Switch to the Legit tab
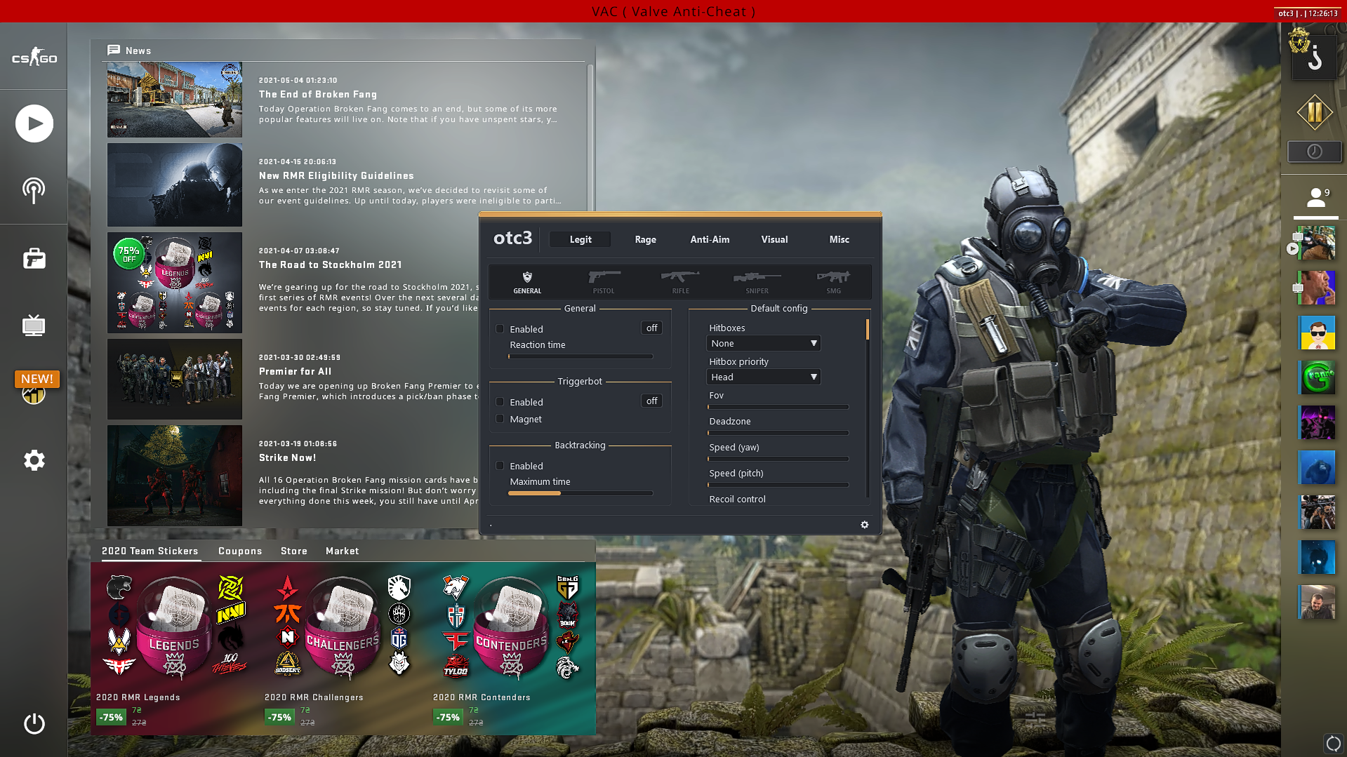1347x757 pixels. coord(580,239)
